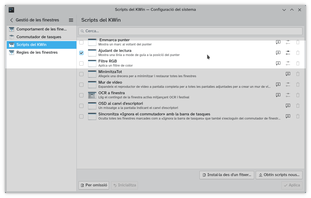Click the system settings app icon in the title bar

point(11,10)
